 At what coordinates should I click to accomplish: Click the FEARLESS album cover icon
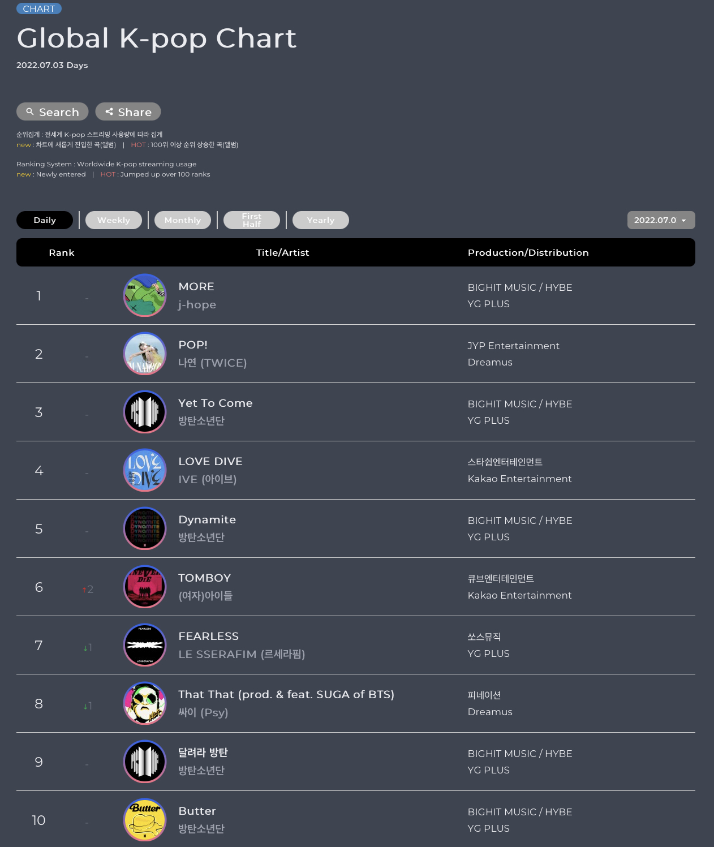[145, 645]
